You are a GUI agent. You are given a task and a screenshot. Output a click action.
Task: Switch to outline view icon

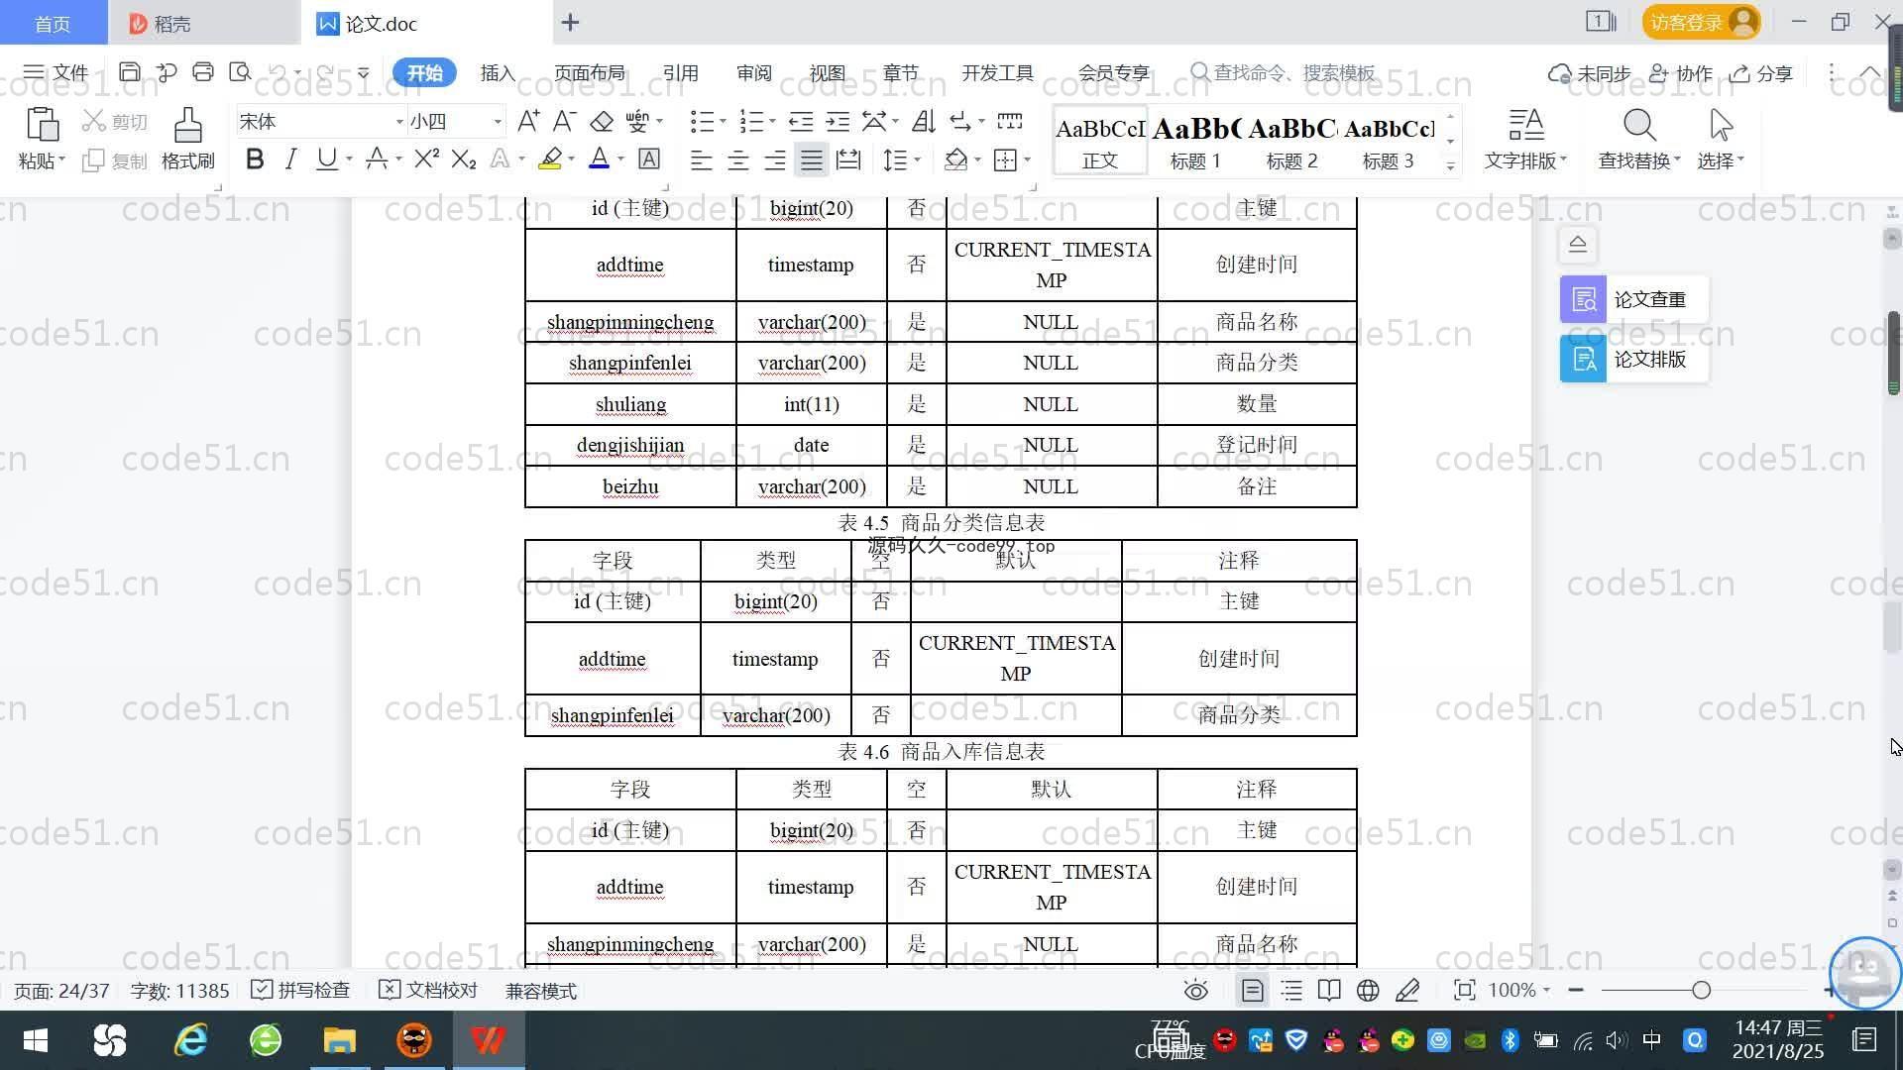[1291, 991]
